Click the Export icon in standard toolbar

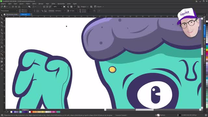pos(47,6)
